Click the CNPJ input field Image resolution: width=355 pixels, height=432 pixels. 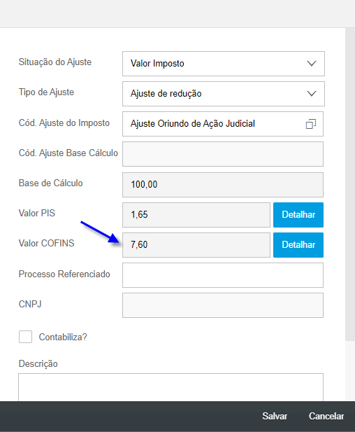(x=223, y=305)
